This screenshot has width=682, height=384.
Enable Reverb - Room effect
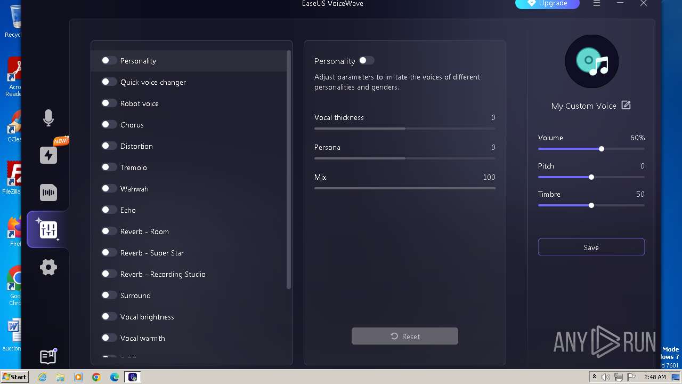(x=109, y=231)
